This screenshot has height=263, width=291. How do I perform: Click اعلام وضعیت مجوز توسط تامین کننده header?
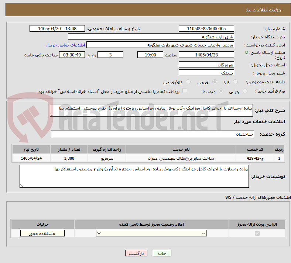click(151, 224)
